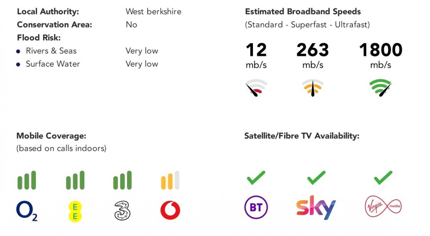Click the orange superfast speed gauge
430x236 pixels.
tap(313, 88)
